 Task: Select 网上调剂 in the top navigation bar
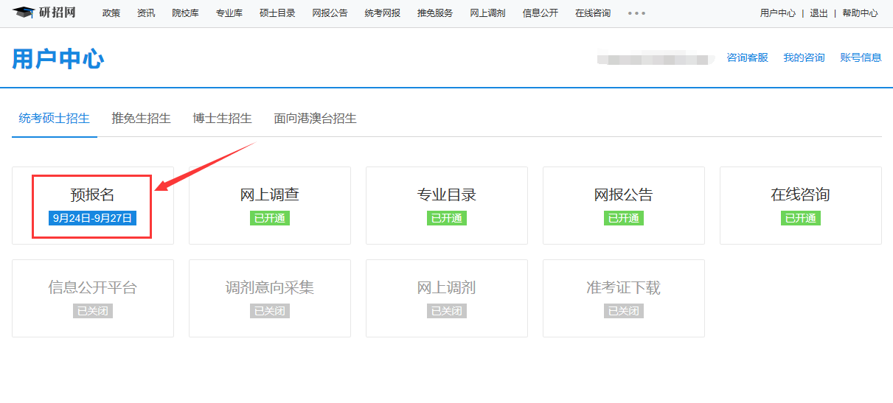pyautogui.click(x=487, y=13)
